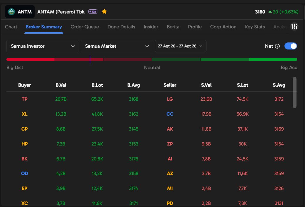
Task: Click the purple marker on accumulation bar
Action: (x=90, y=59)
